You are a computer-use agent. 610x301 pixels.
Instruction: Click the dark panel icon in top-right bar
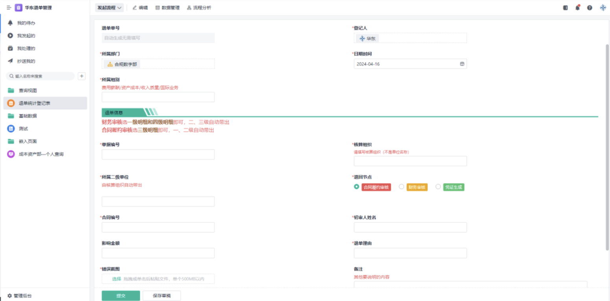tap(566, 7)
